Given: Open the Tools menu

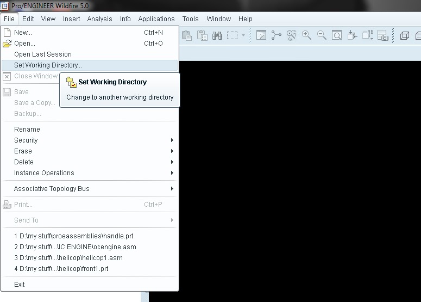Looking at the screenshot, I should pos(191,19).
